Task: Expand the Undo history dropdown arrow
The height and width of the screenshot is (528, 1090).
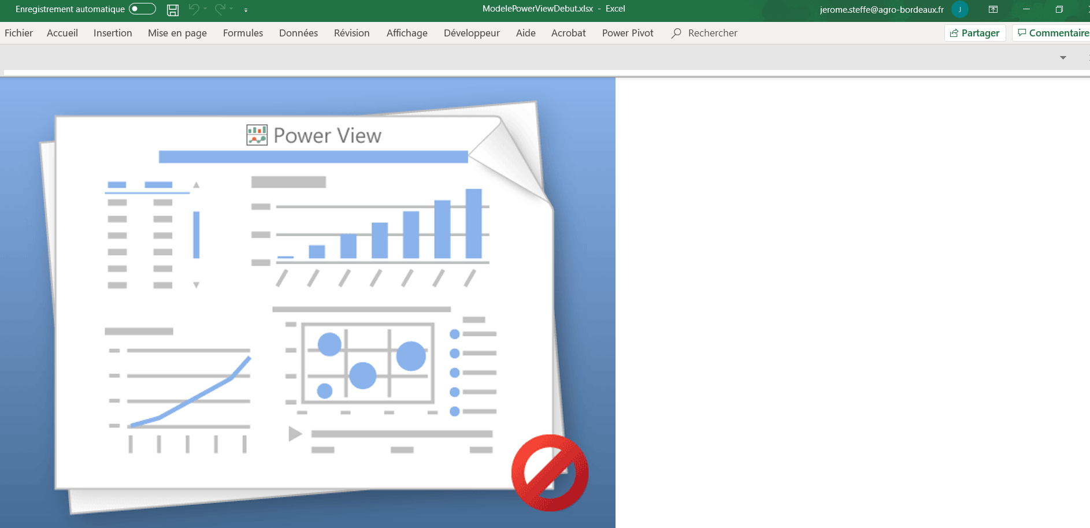Action: coord(205,9)
